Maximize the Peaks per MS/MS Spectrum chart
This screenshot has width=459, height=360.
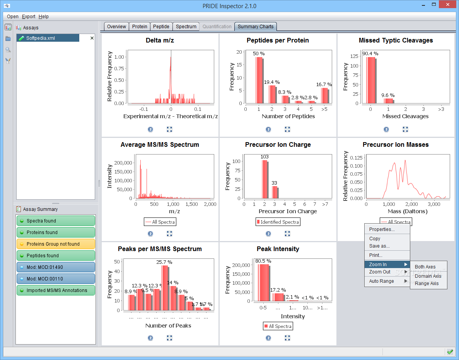169,338
